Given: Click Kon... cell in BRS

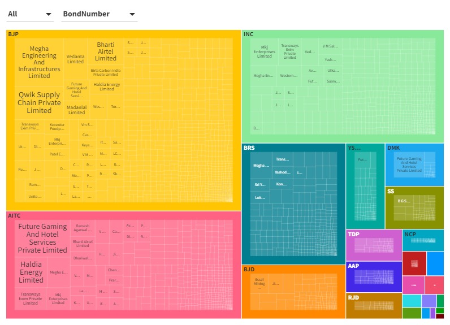Looking at the screenshot, I should coord(282,184).
